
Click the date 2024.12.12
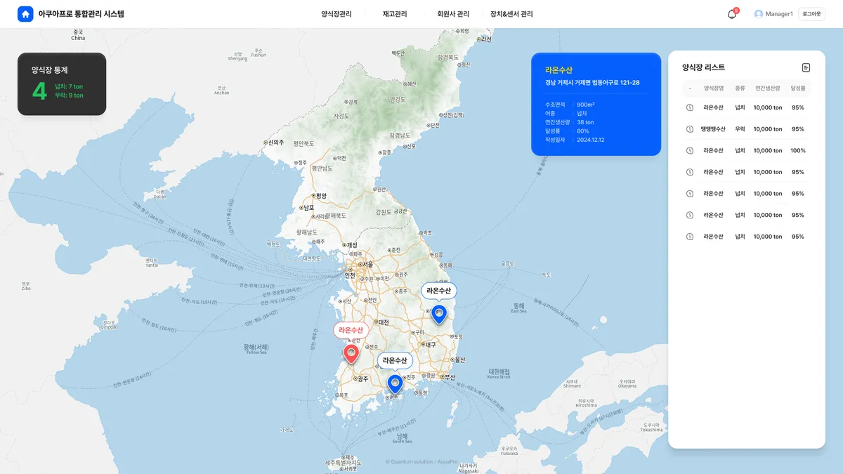tap(591, 140)
